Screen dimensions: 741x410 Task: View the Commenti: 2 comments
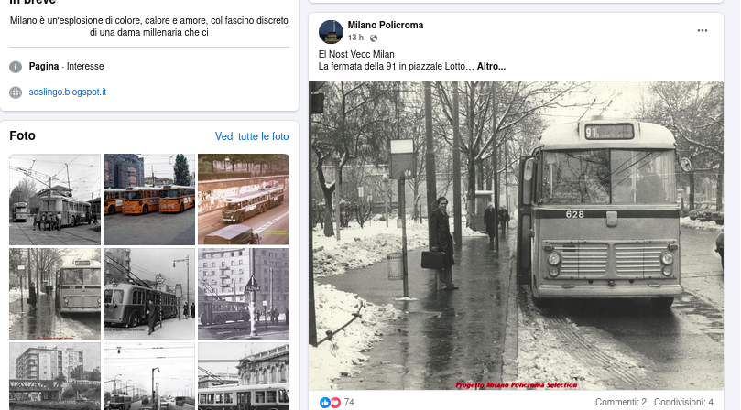(x=620, y=402)
